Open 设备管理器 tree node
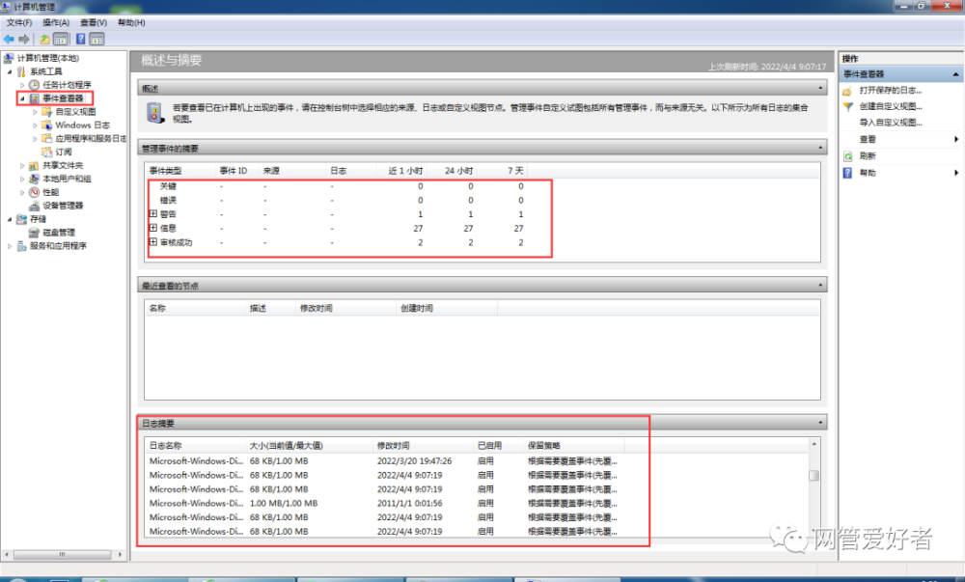Screen dimensions: 965x582 coord(63,207)
